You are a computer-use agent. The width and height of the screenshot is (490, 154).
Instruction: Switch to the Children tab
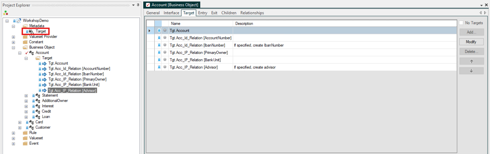coord(229,13)
